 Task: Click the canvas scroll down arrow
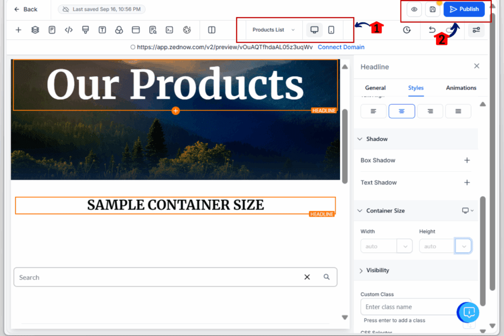pos(345,317)
